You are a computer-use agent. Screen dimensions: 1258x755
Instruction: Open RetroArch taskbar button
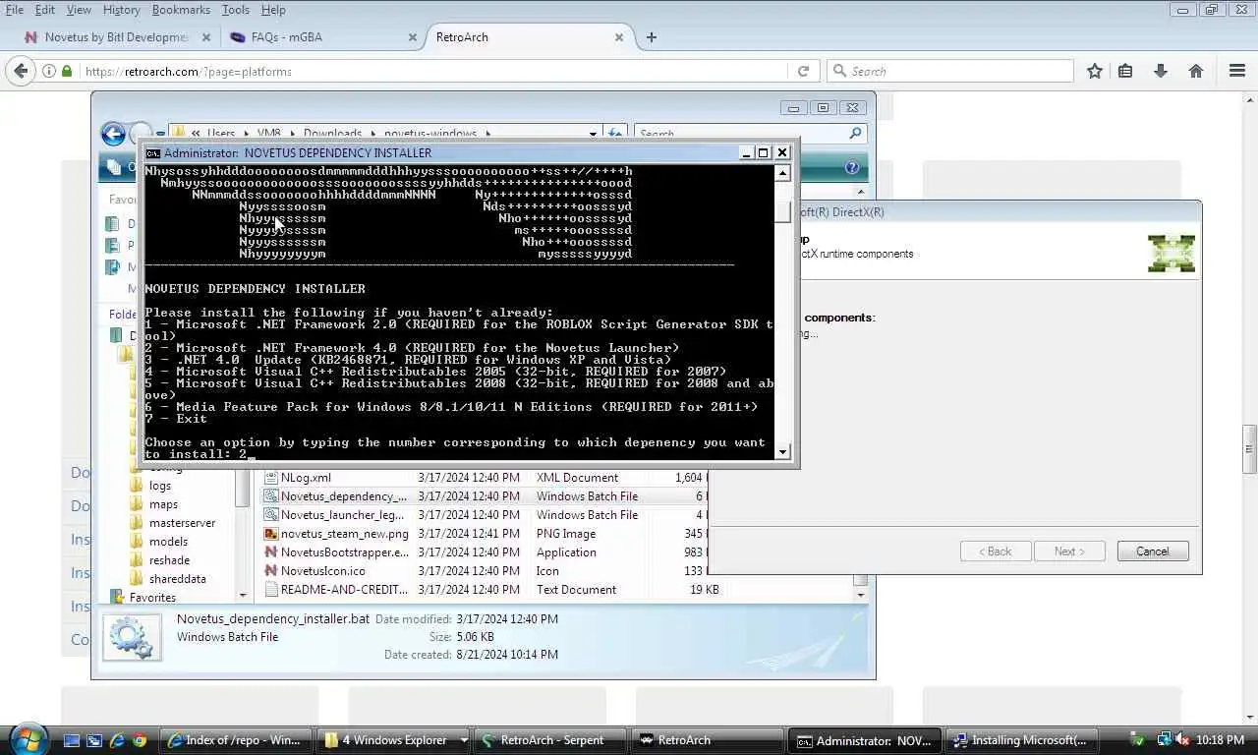click(708, 740)
